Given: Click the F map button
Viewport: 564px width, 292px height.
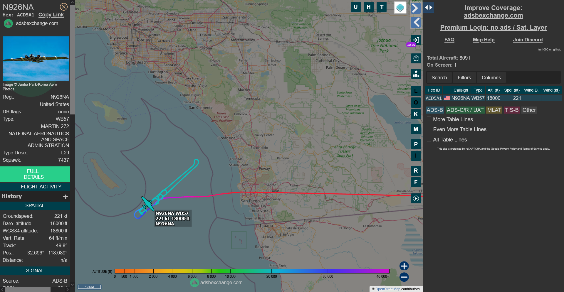Looking at the screenshot, I should tap(416, 182).
